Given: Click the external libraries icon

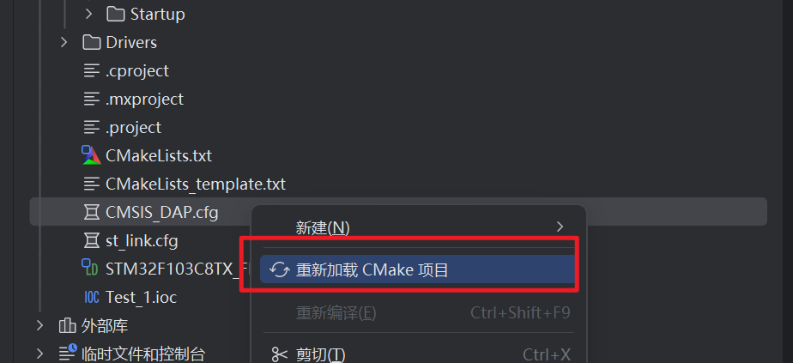Looking at the screenshot, I should [x=67, y=325].
